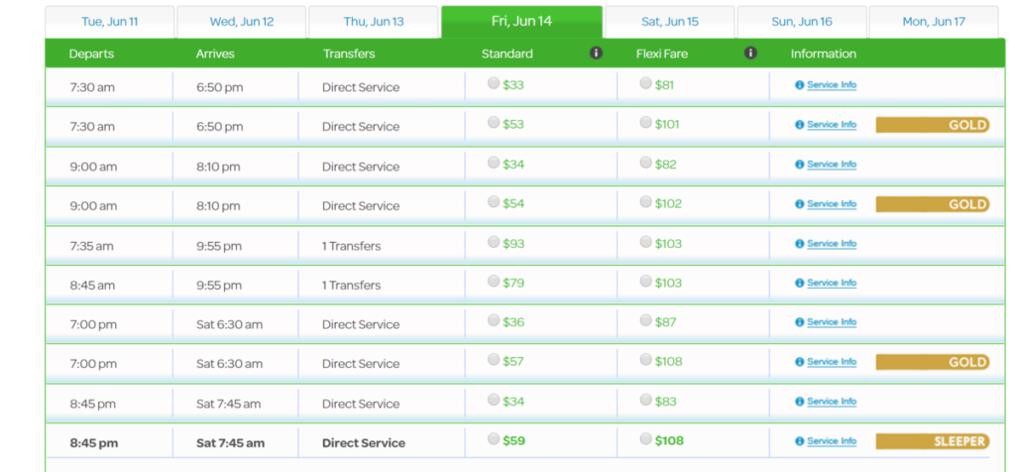Choose the $87 Flexi Fare at 7:00 pm
This screenshot has width=1015, height=472.
pyautogui.click(x=646, y=320)
